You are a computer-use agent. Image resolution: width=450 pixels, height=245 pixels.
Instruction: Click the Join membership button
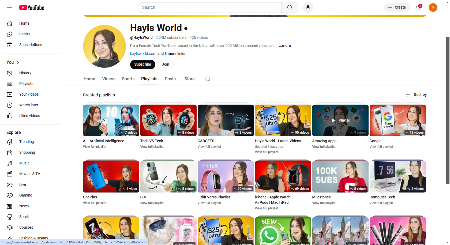pyautogui.click(x=166, y=65)
